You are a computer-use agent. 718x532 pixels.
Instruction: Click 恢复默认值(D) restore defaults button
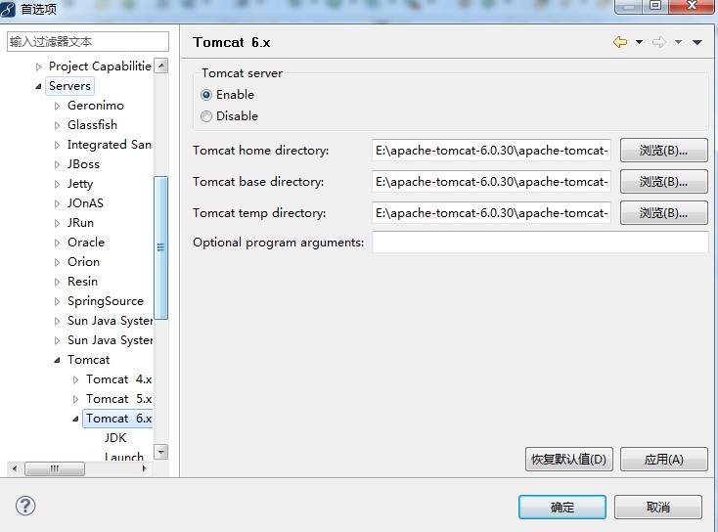568,460
